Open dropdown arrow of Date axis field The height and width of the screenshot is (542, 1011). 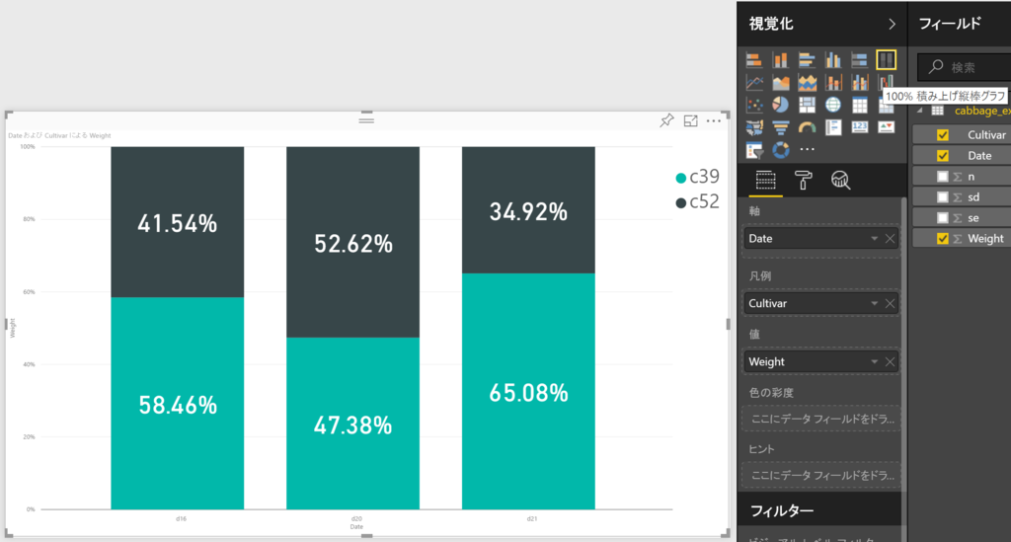pos(875,239)
